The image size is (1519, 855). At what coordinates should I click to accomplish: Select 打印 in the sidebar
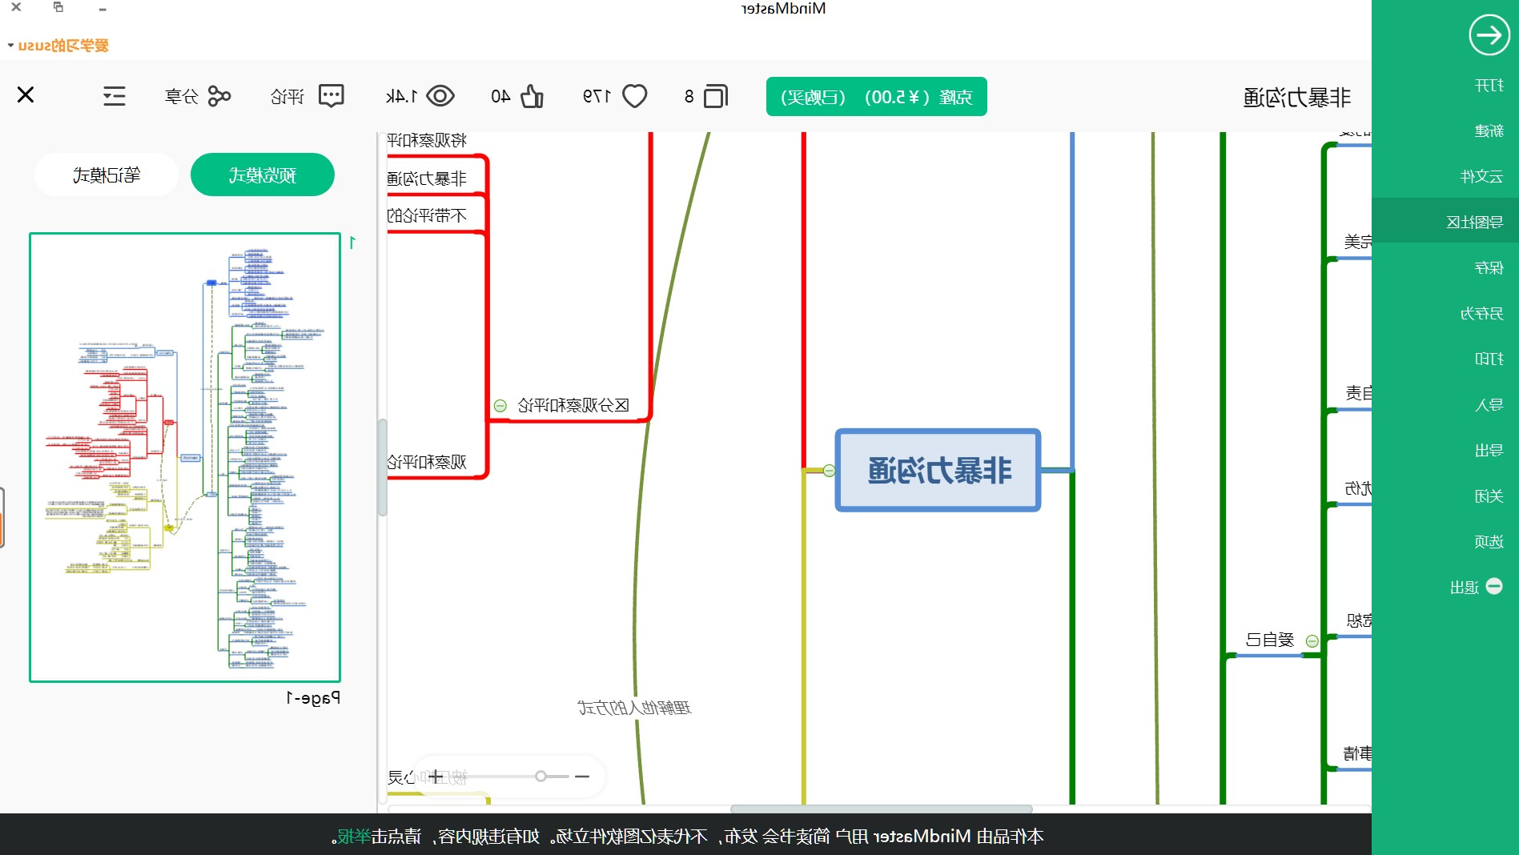[x=1489, y=359]
